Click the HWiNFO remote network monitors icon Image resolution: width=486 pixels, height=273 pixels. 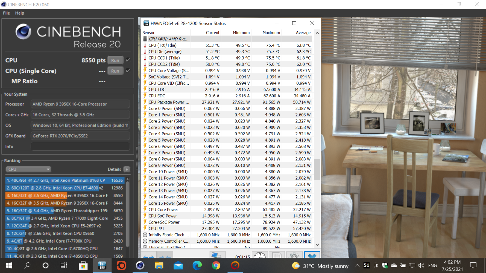[217, 255]
